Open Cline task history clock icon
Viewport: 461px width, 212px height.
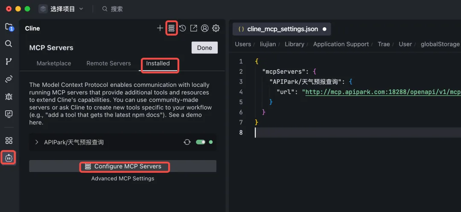tap(183, 28)
